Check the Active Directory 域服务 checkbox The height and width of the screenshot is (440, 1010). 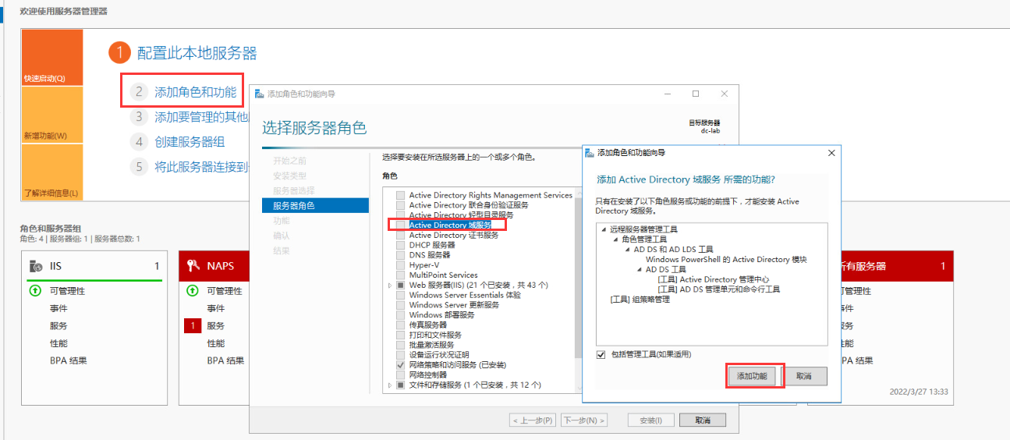[400, 225]
